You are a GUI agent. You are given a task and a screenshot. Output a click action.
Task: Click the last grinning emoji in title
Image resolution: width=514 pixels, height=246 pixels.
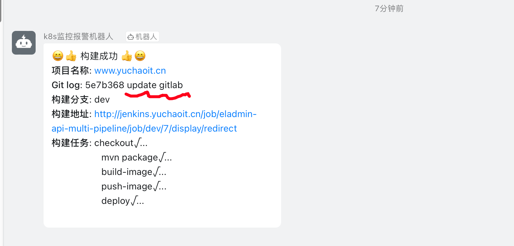(140, 56)
